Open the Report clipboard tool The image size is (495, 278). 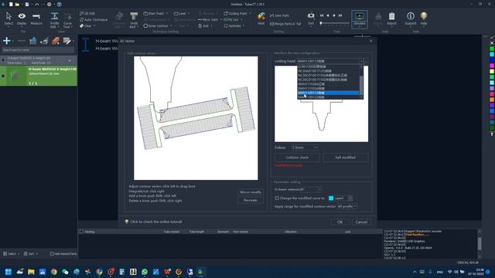[392, 19]
